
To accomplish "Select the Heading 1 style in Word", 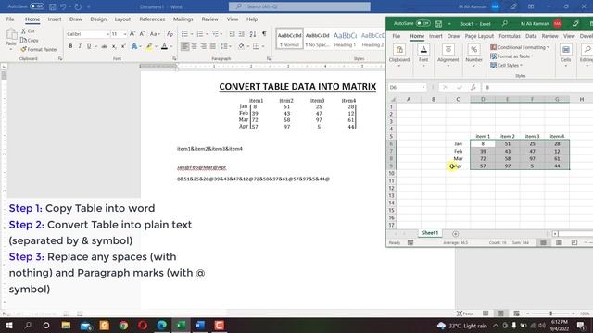I will pos(345,39).
